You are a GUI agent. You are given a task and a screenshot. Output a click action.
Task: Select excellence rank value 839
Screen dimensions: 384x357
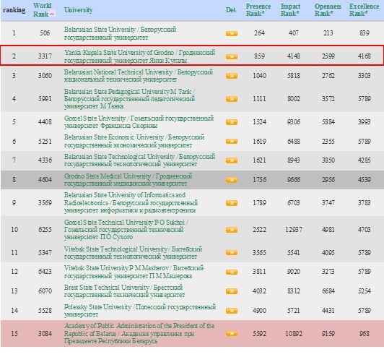click(365, 33)
